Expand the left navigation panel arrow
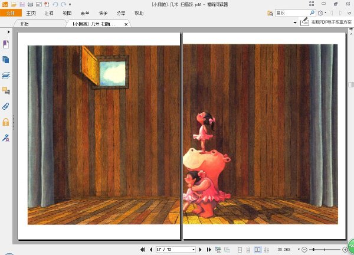This screenshot has width=354, height=255. point(9,32)
